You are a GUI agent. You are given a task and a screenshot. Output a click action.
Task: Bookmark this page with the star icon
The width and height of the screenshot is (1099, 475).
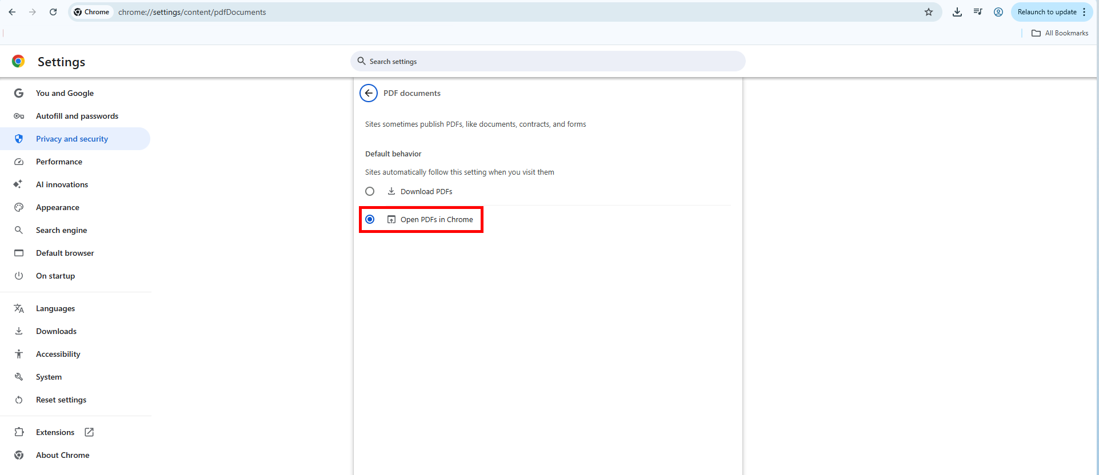click(x=929, y=12)
